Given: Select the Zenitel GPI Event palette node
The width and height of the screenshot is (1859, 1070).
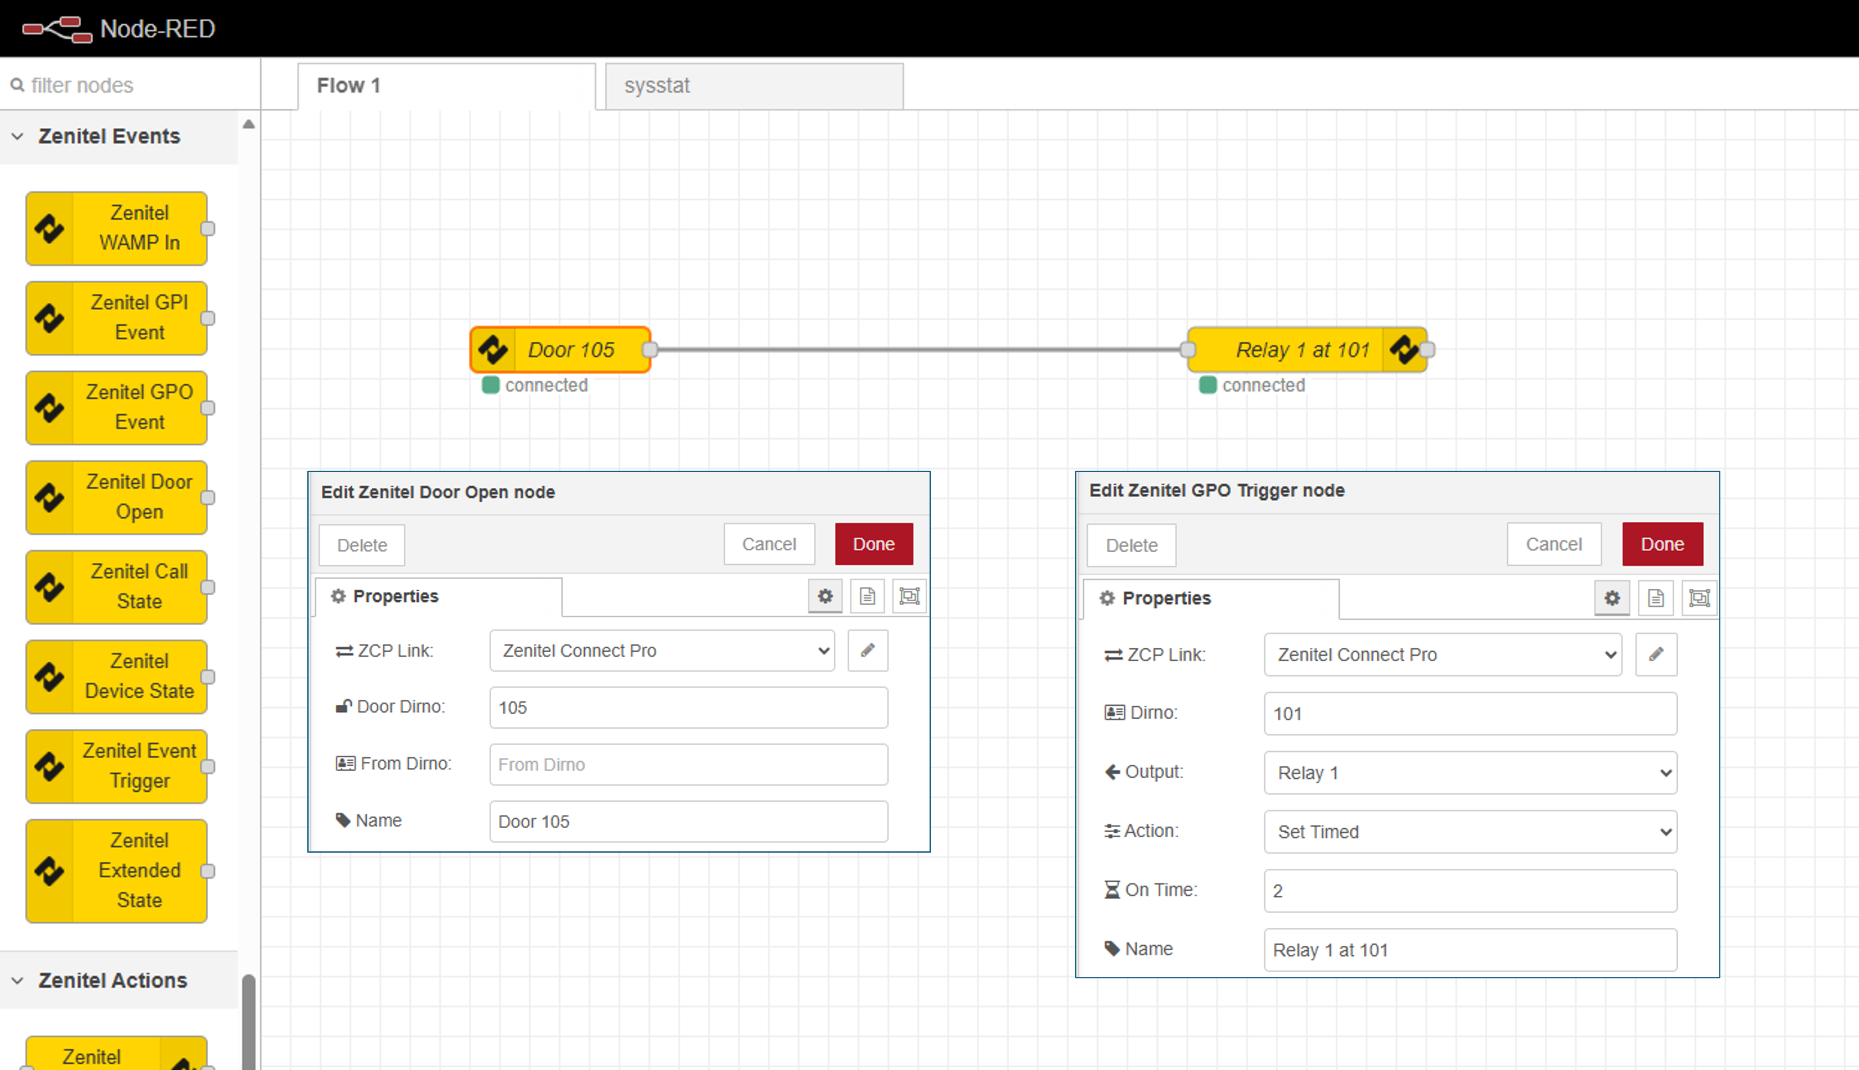Looking at the screenshot, I should [x=116, y=317].
